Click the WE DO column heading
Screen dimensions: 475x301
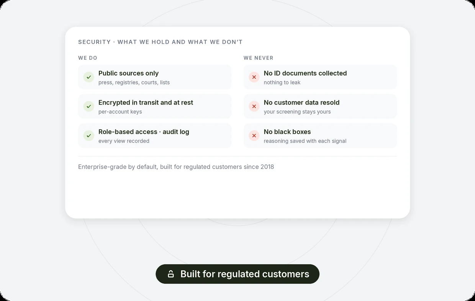[x=88, y=58]
